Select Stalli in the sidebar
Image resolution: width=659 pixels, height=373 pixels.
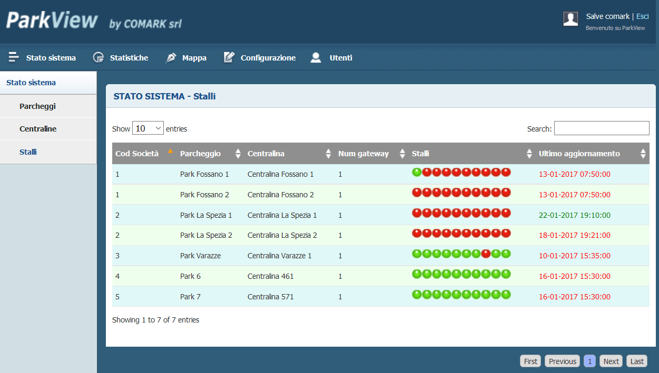click(28, 152)
